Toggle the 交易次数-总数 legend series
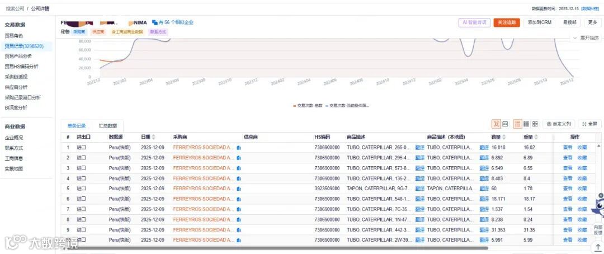This screenshot has height=254, width=604. pyautogui.click(x=307, y=105)
